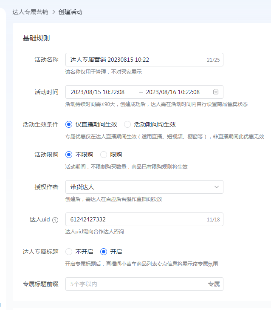Choose 不限购 for activity purchase limit
Screen dimensions: 271x310
pyautogui.click(x=69, y=155)
